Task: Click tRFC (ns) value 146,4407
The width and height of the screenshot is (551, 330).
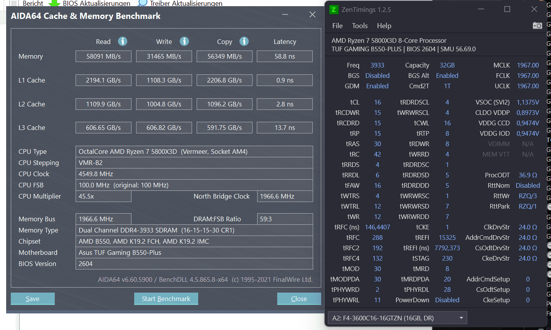Action: point(377,227)
